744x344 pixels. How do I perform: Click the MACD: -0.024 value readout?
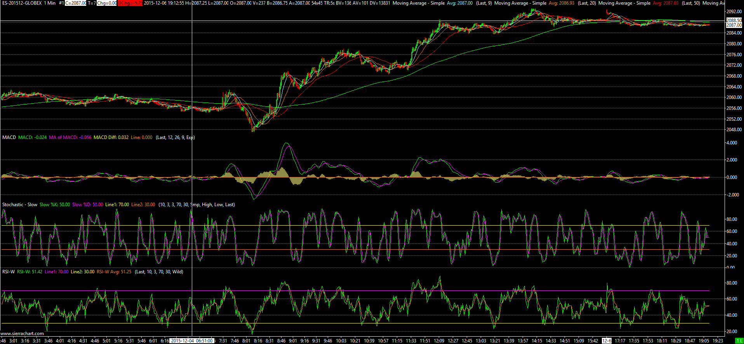(x=33, y=137)
